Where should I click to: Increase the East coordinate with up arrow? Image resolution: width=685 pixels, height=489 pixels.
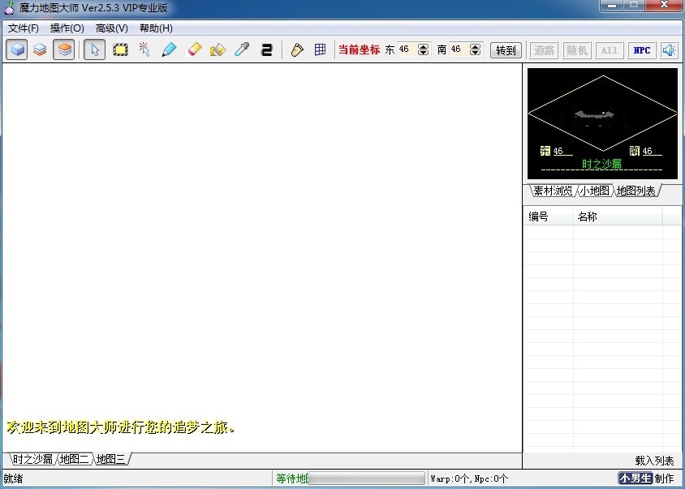pos(423,46)
